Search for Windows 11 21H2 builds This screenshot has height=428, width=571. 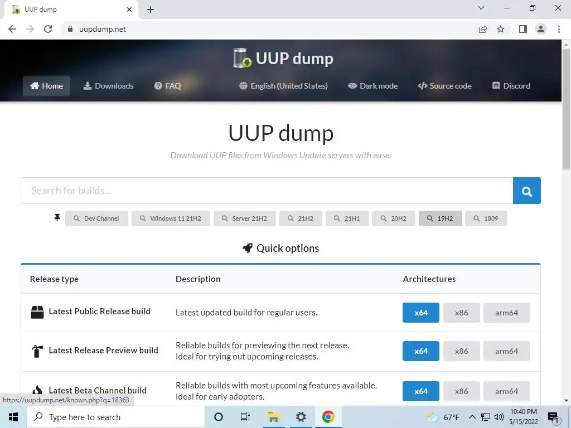171,218
